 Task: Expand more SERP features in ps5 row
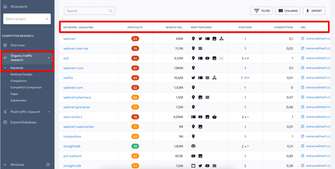pos(221,58)
